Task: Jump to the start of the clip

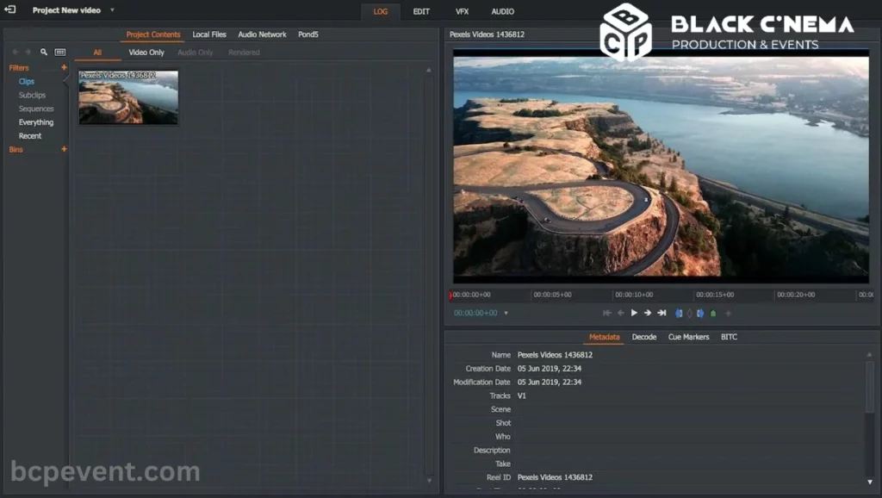Action: [607, 313]
